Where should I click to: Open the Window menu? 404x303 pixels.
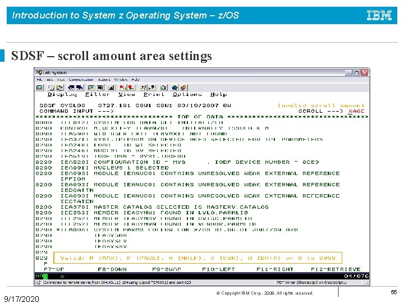(121, 80)
